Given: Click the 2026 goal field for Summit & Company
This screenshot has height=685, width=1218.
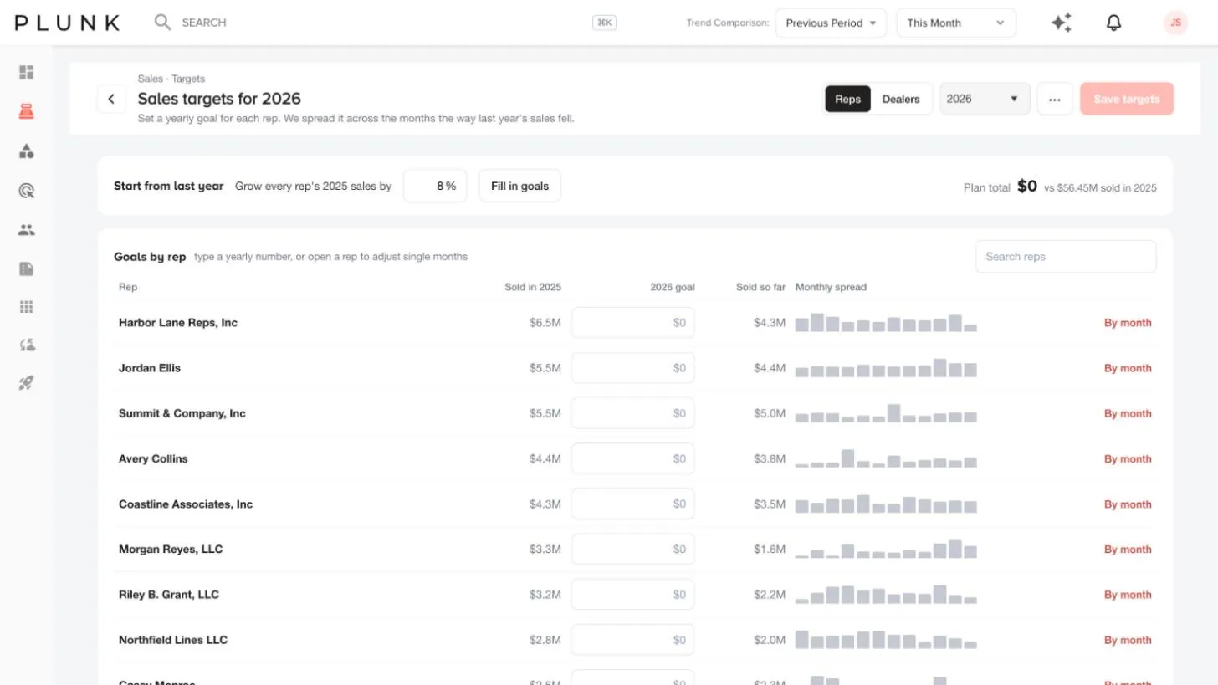Looking at the screenshot, I should tap(632, 413).
